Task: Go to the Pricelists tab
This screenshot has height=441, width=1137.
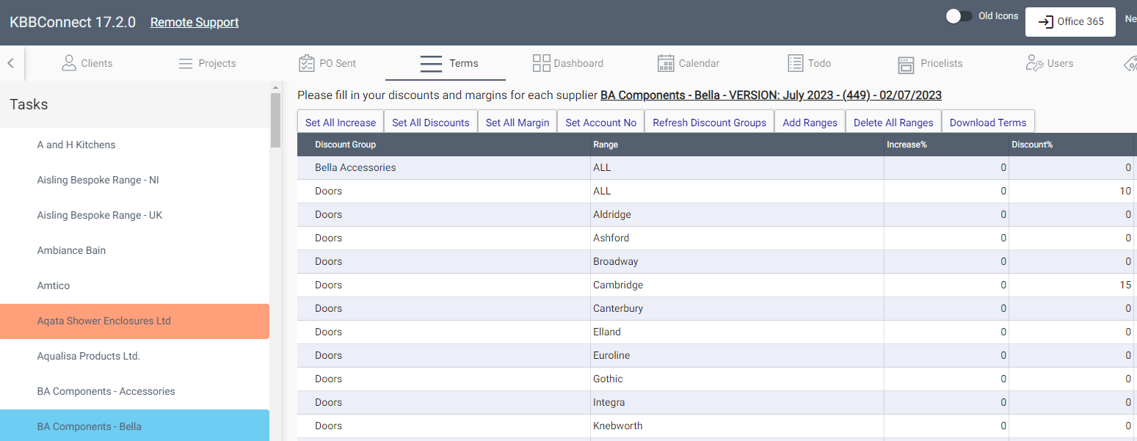Action: coord(930,63)
